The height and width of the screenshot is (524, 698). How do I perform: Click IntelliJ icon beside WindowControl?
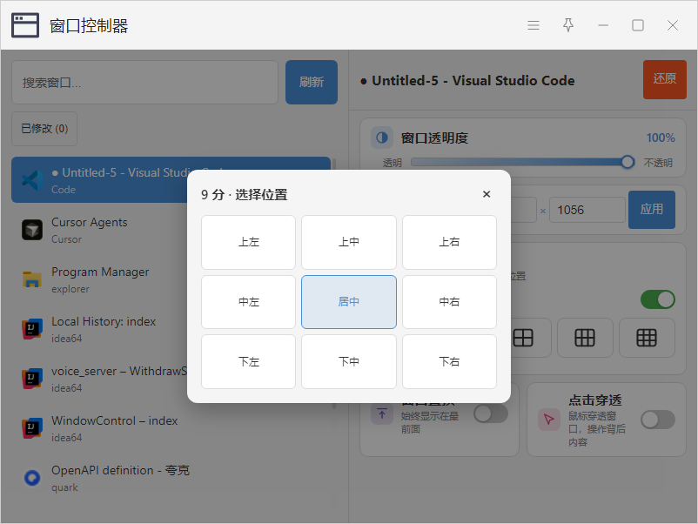pyautogui.click(x=32, y=428)
